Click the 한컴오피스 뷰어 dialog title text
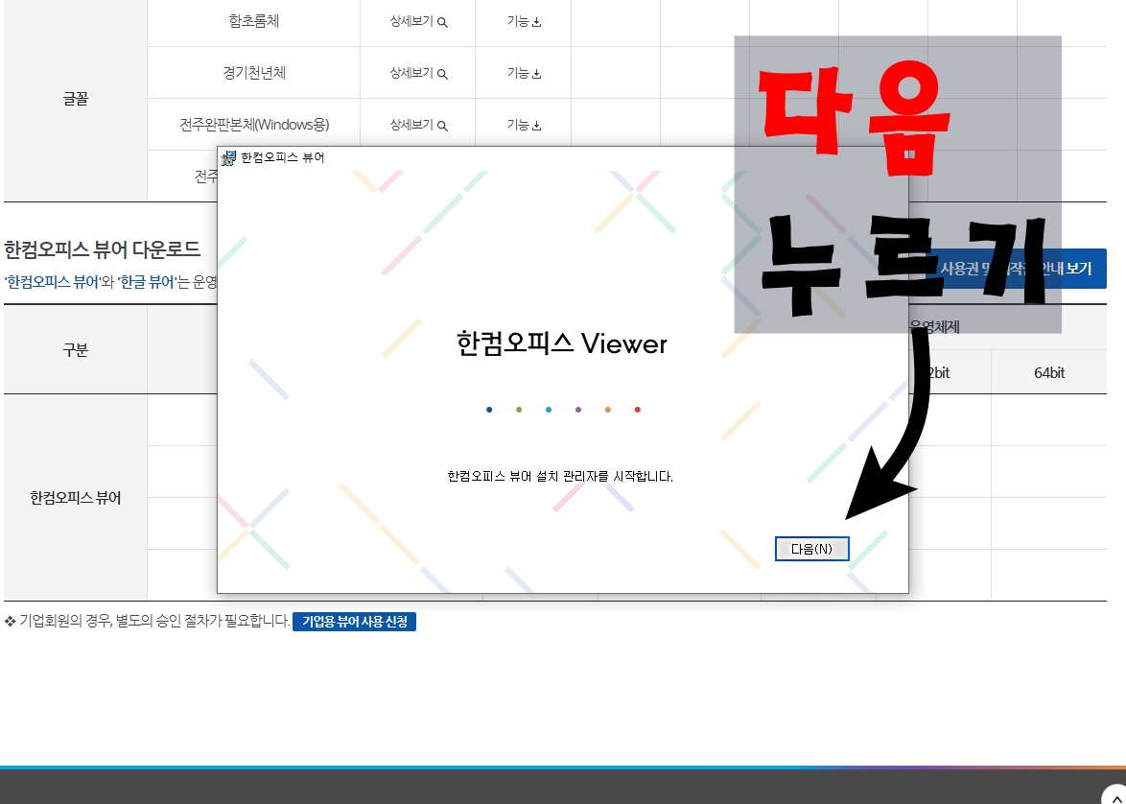The image size is (1126, 804). coord(282,157)
